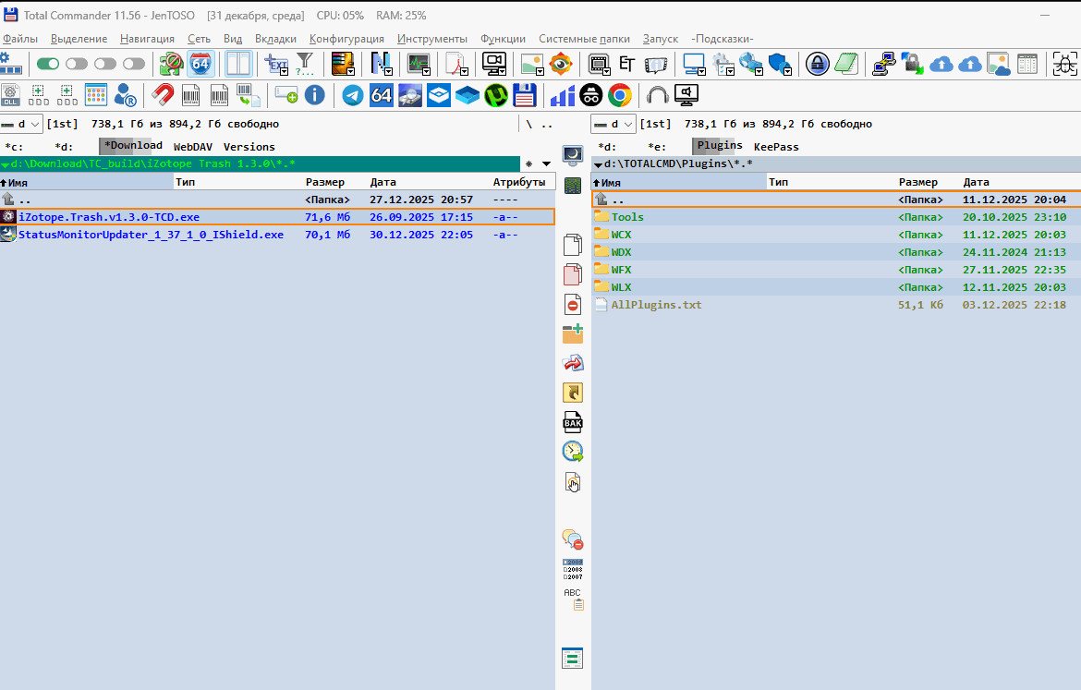Sort the right panel by Размер column

click(x=917, y=183)
